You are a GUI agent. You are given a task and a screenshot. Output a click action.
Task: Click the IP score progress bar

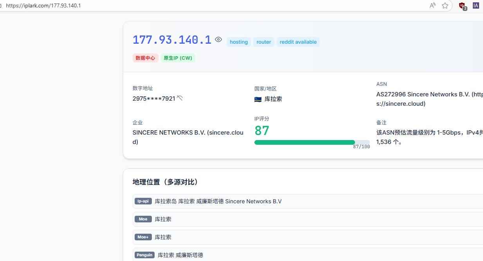(x=312, y=142)
